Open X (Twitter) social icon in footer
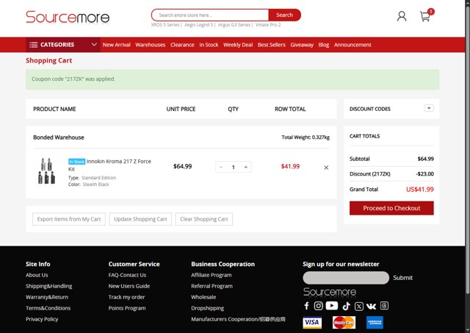The width and height of the screenshot is (470, 333). point(359,306)
